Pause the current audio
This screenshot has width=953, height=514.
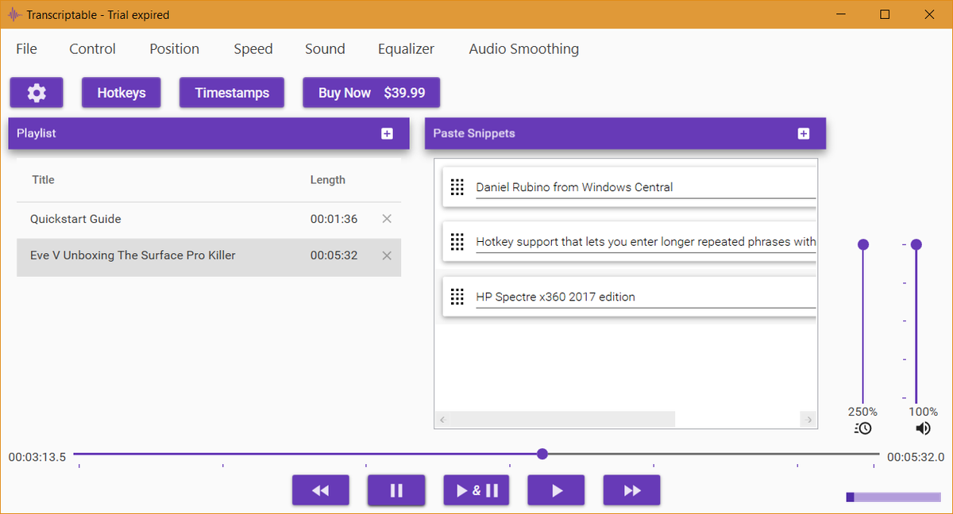[x=396, y=489]
